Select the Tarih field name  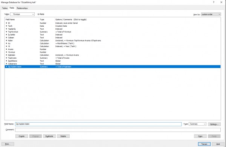tap(10, 26)
